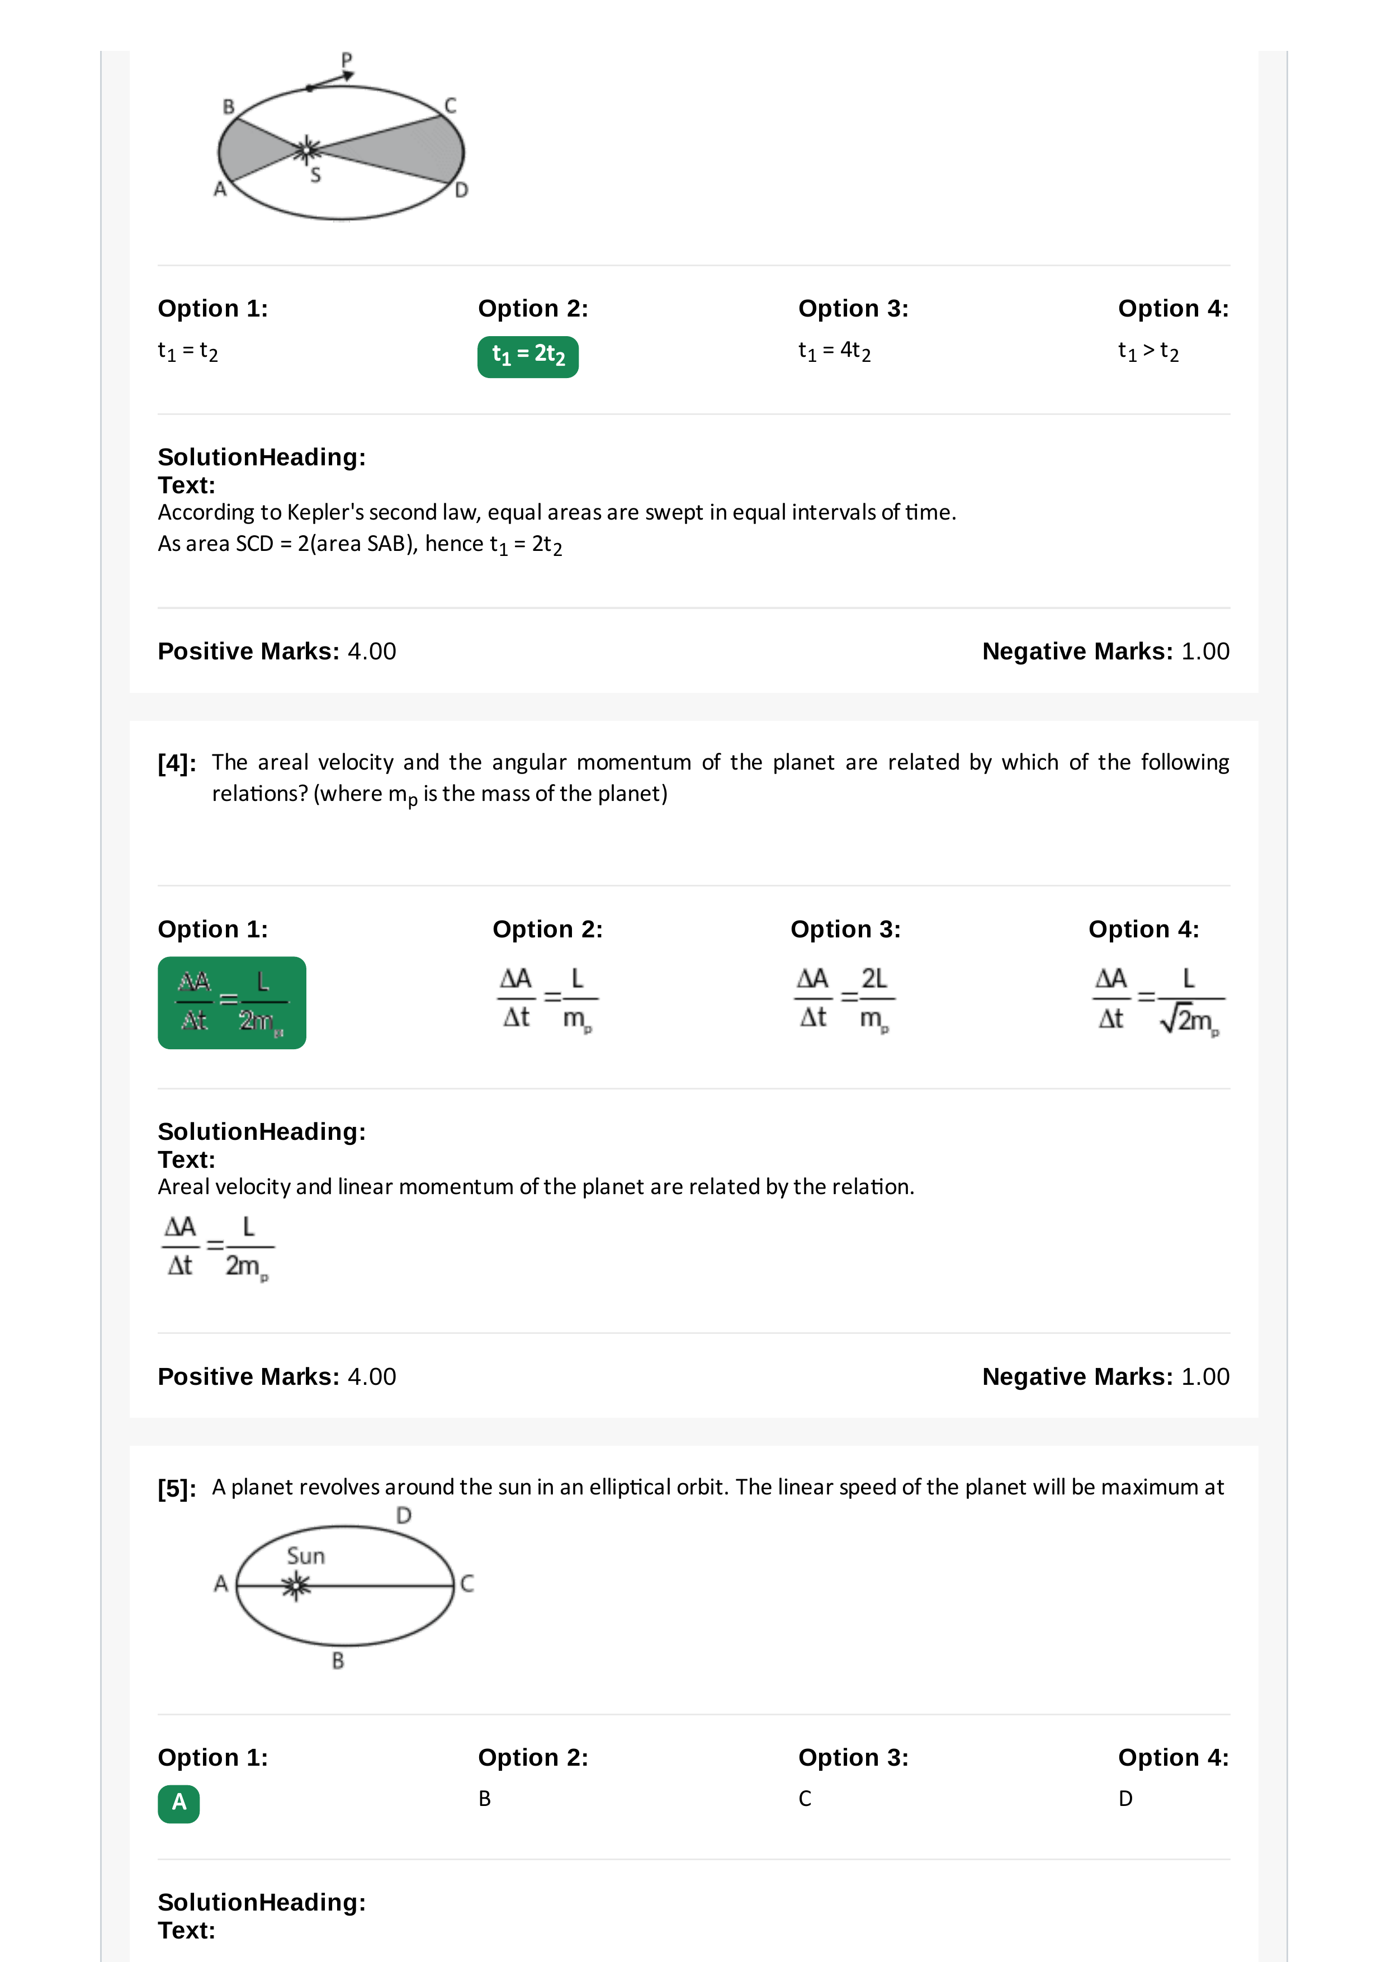The height and width of the screenshot is (1962, 1386).
Task: Choose option t1 = 4t2
Action: (834, 351)
